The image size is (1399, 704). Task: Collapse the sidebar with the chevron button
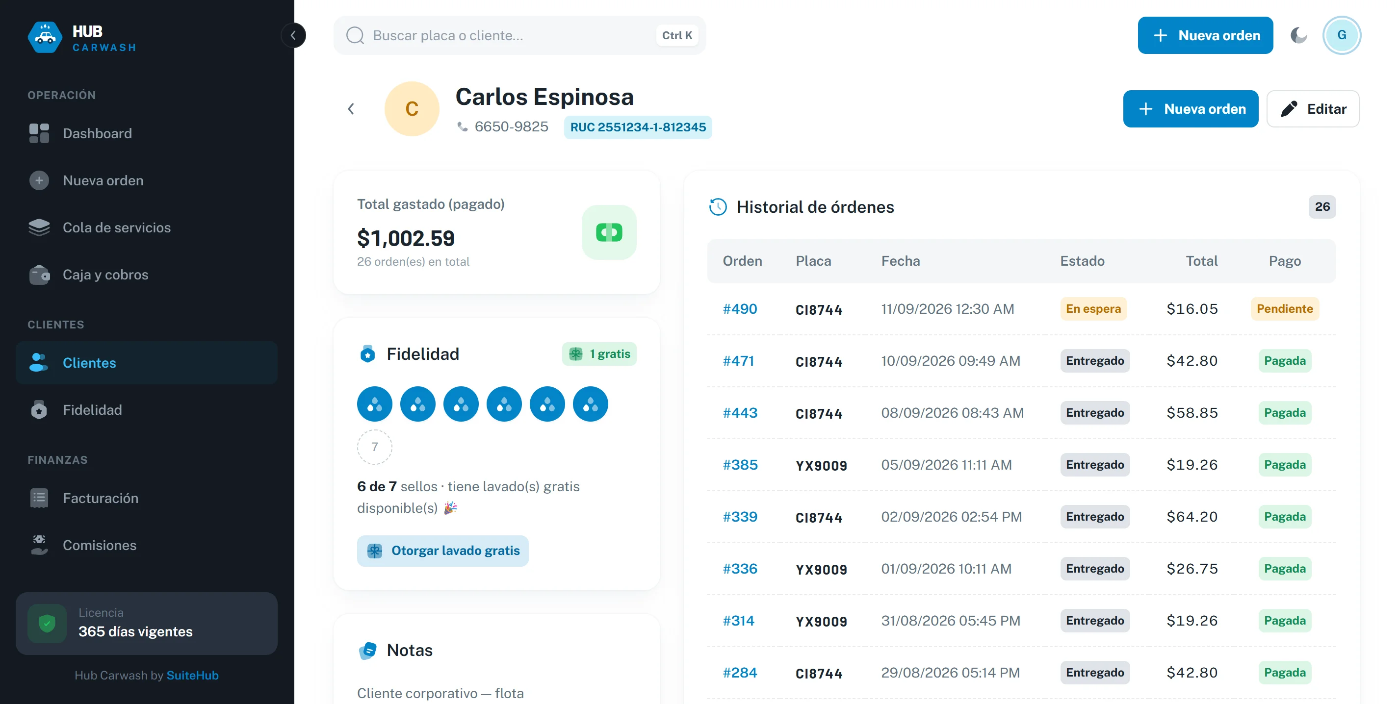[293, 35]
